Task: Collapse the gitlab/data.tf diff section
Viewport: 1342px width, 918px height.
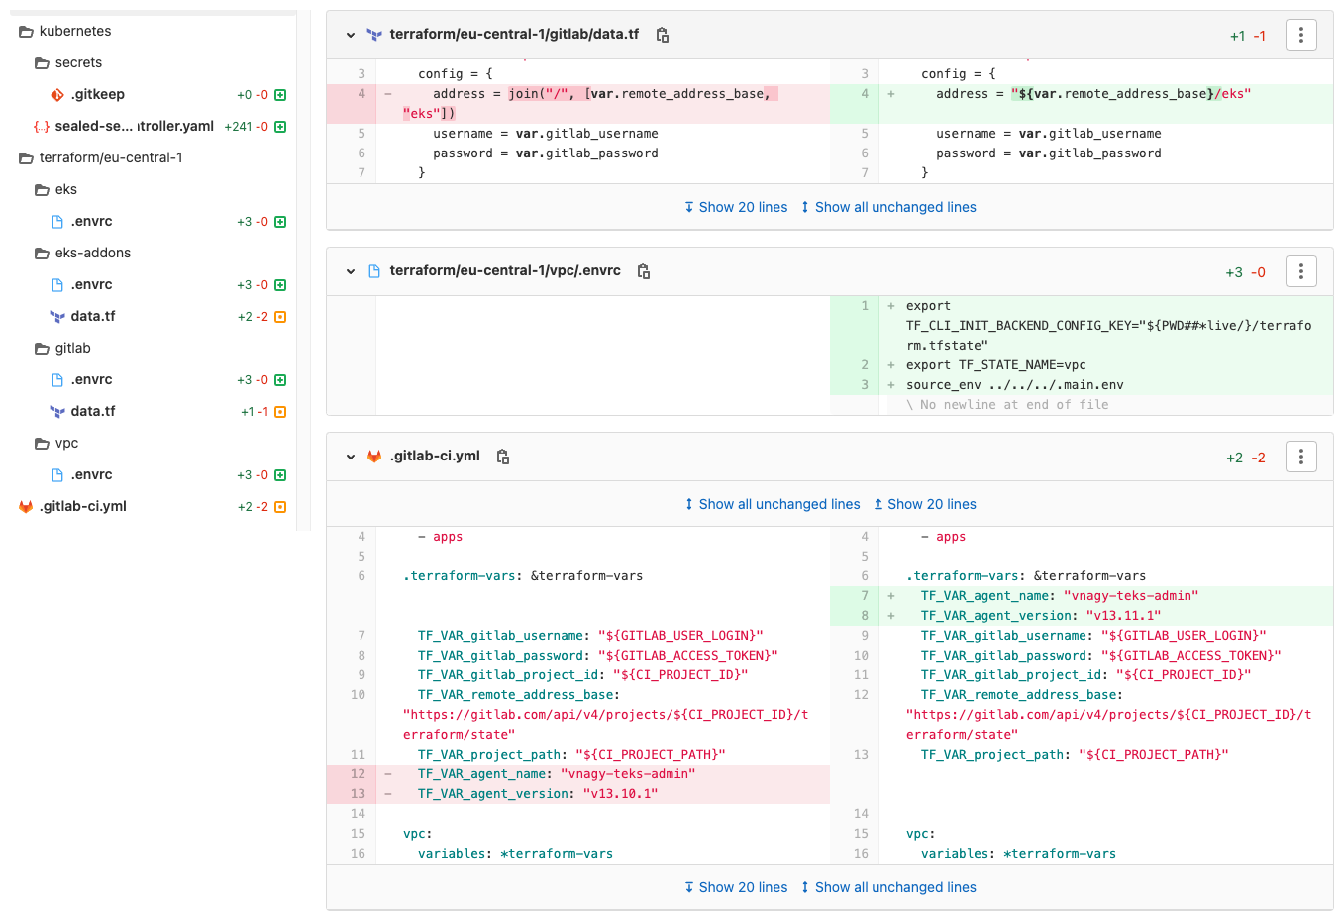Action: (350, 33)
